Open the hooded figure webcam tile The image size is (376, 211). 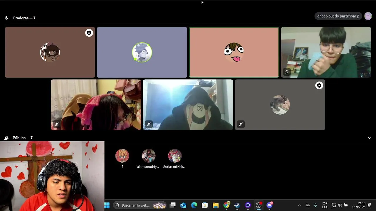188,105
